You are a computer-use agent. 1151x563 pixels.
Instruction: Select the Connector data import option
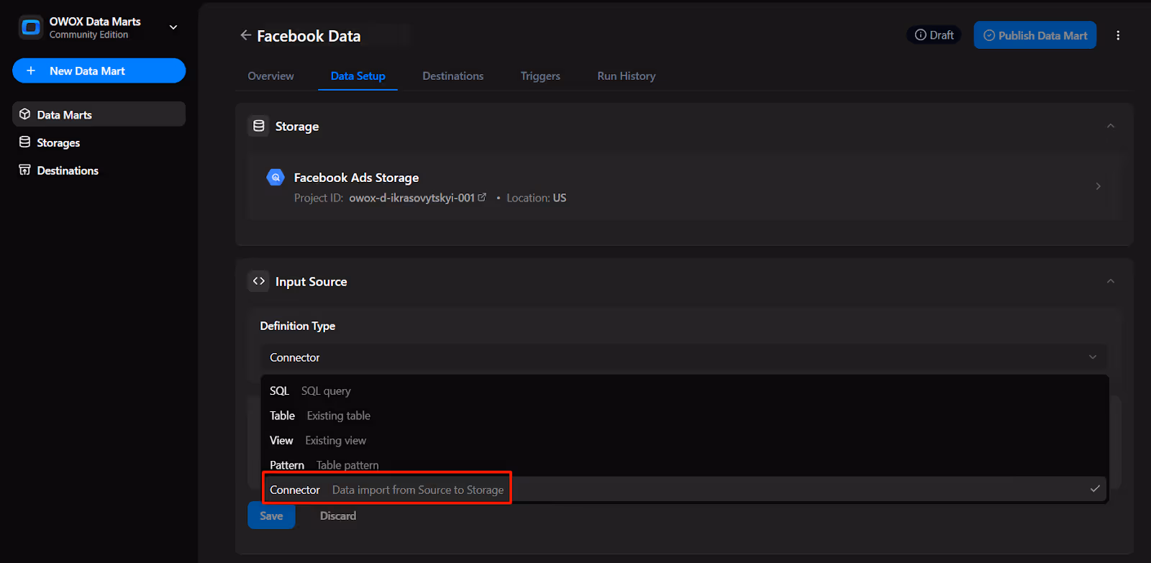[x=684, y=489]
